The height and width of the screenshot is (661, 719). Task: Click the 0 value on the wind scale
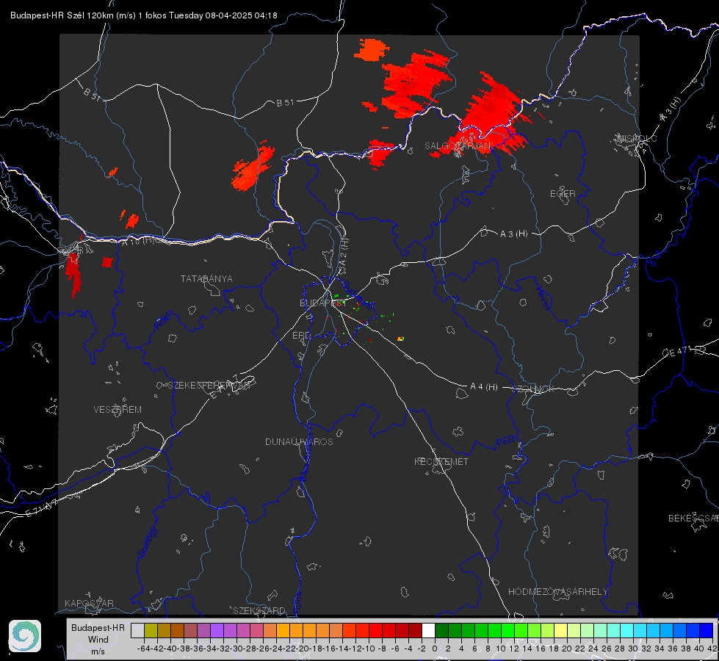pos(435,649)
